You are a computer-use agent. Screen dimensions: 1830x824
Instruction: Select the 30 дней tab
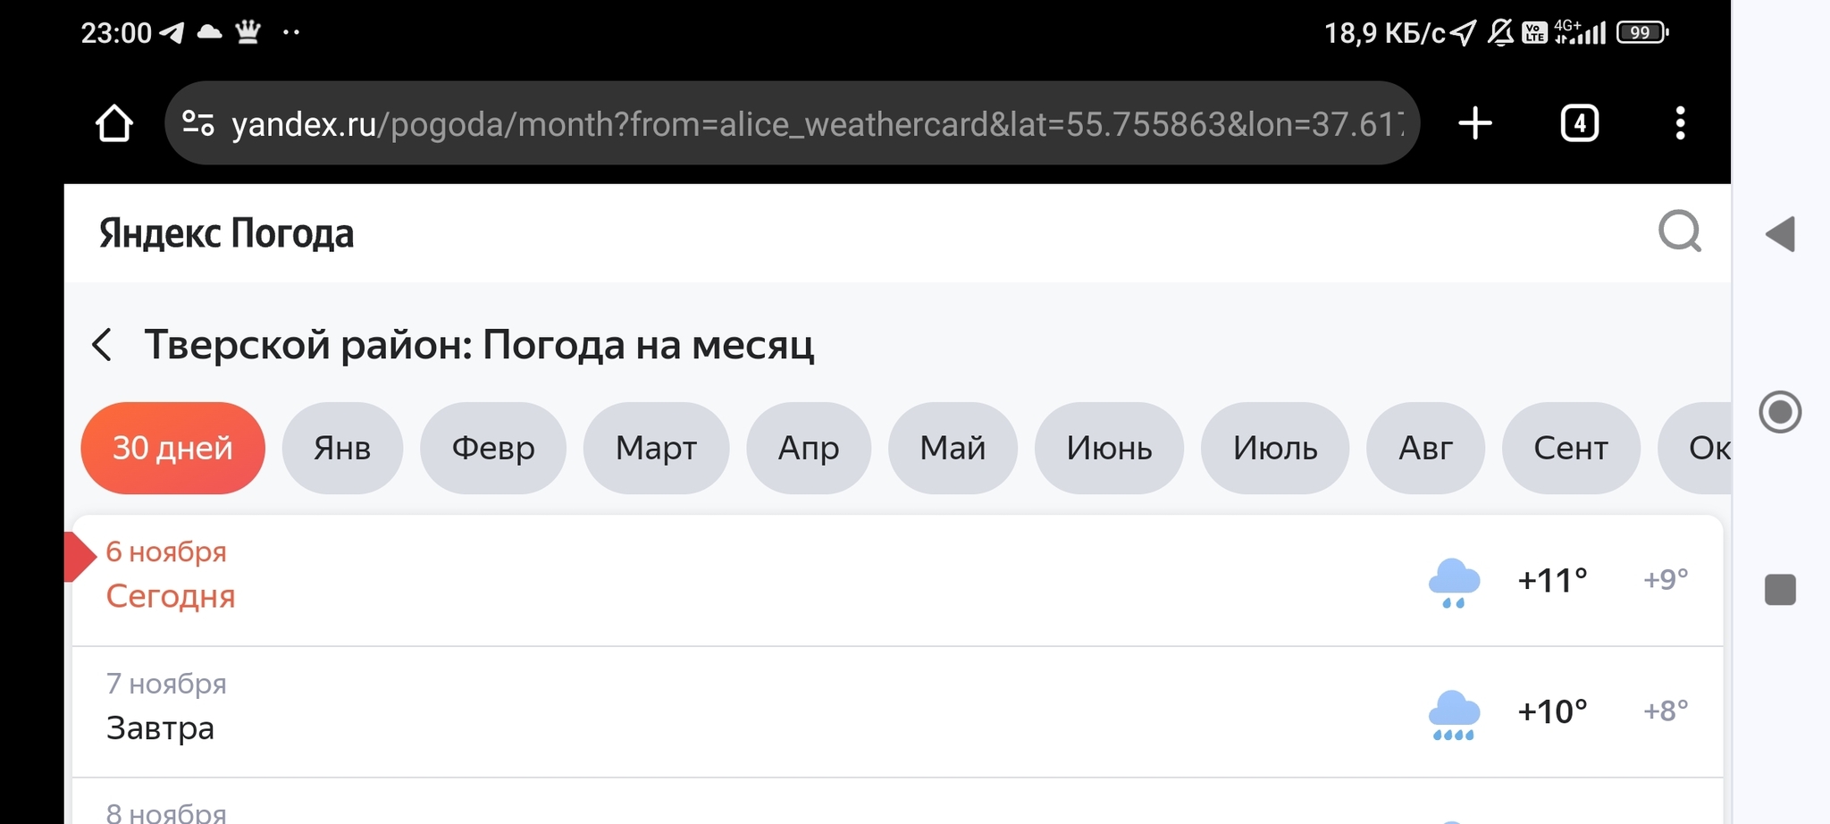tap(172, 448)
